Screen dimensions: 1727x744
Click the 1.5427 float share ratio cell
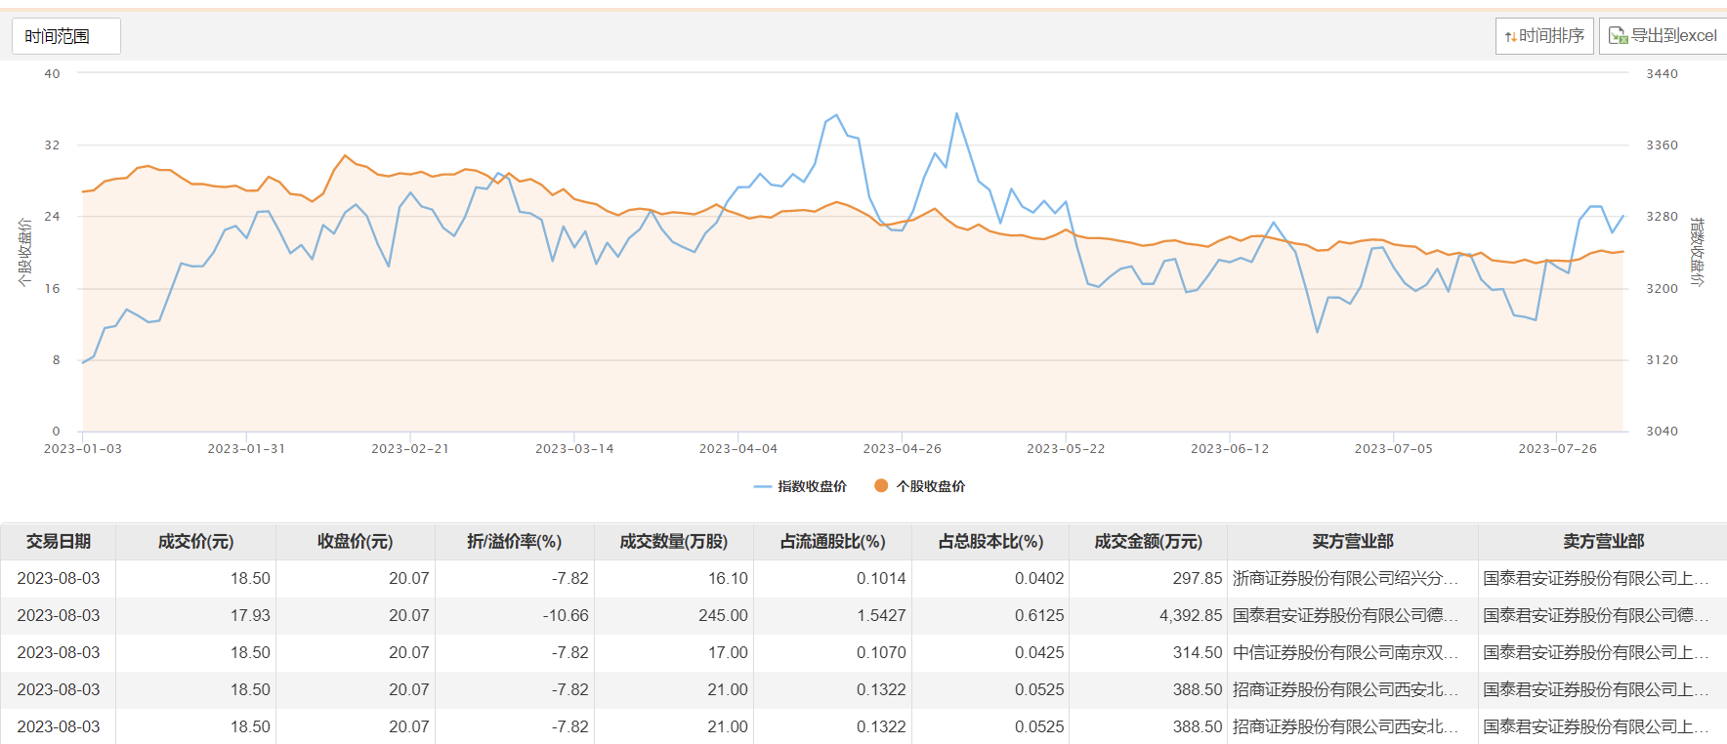[833, 615]
